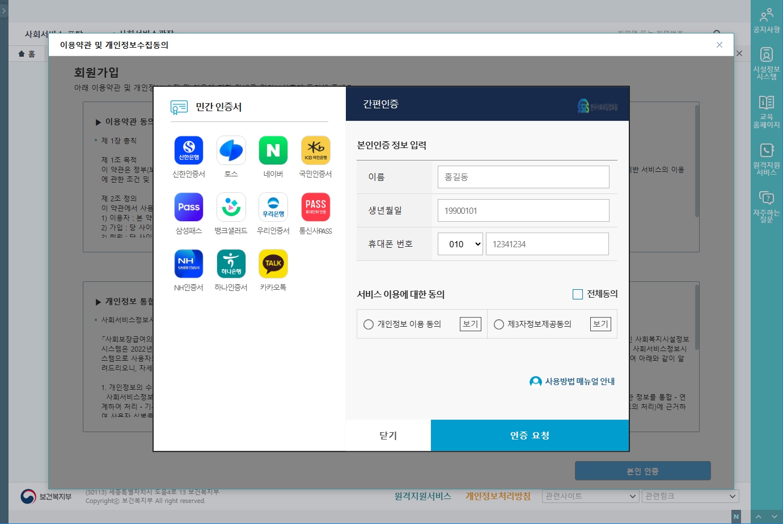The image size is (783, 524).
Task: Expand the left panel chevron
Action: 4,11
